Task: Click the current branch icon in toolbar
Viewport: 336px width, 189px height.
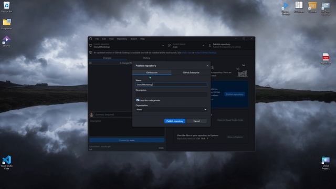Action: tap(170, 46)
